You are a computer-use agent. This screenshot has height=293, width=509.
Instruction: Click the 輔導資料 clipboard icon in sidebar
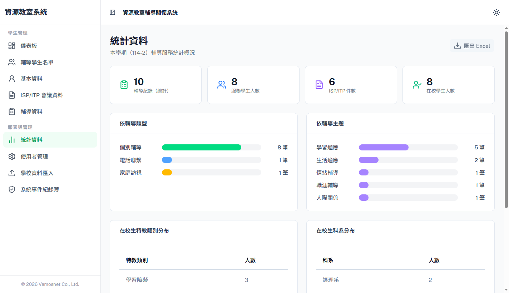click(12, 111)
